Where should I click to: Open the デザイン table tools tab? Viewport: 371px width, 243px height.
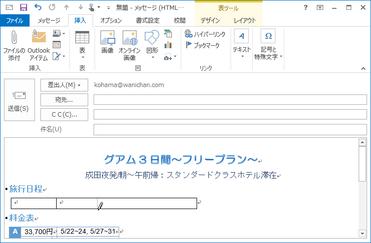(x=210, y=21)
